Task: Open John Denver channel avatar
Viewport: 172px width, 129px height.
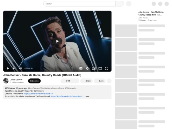Action: [x=6, y=81]
